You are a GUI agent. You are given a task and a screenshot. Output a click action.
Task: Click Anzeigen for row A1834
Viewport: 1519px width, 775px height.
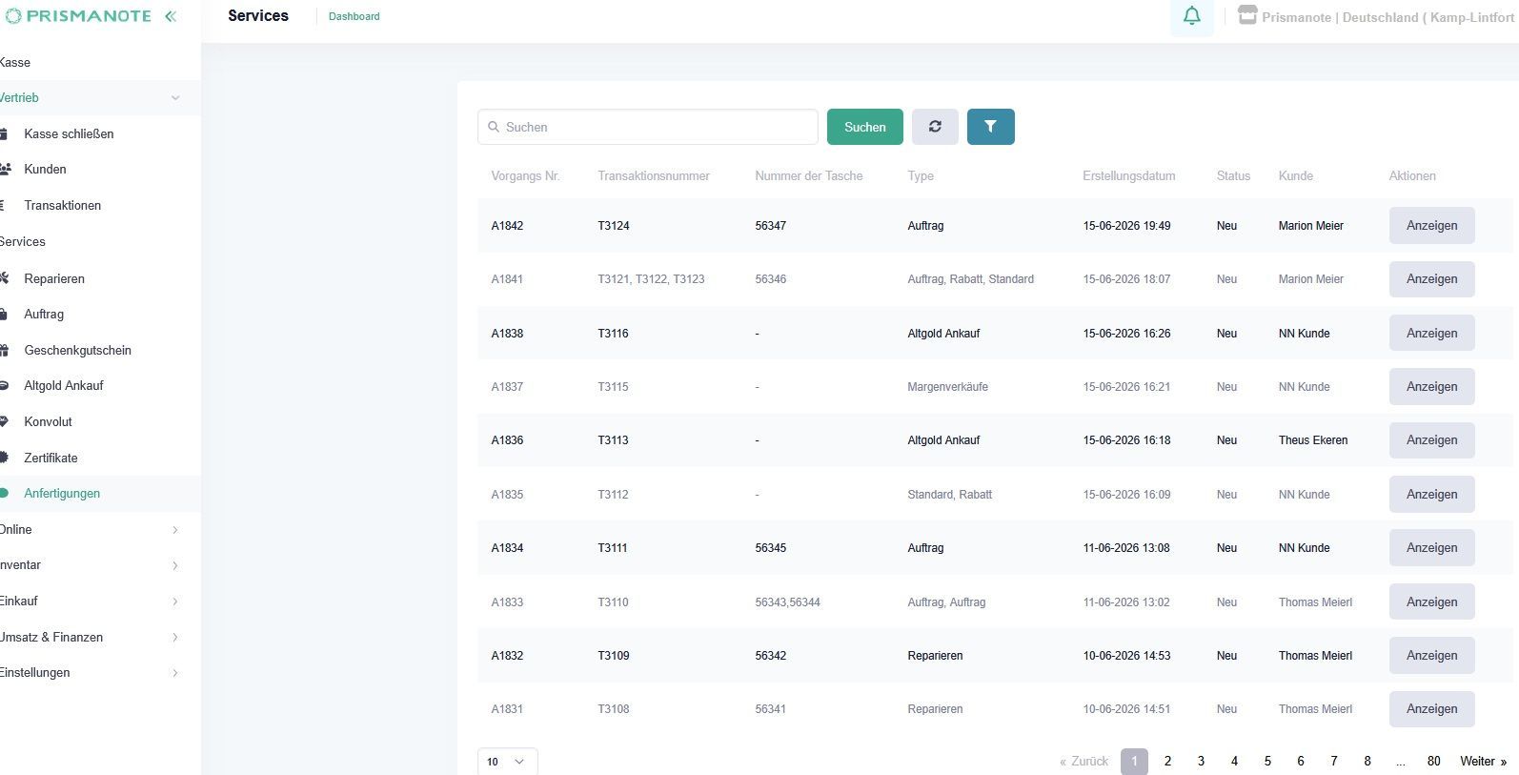pos(1431,548)
